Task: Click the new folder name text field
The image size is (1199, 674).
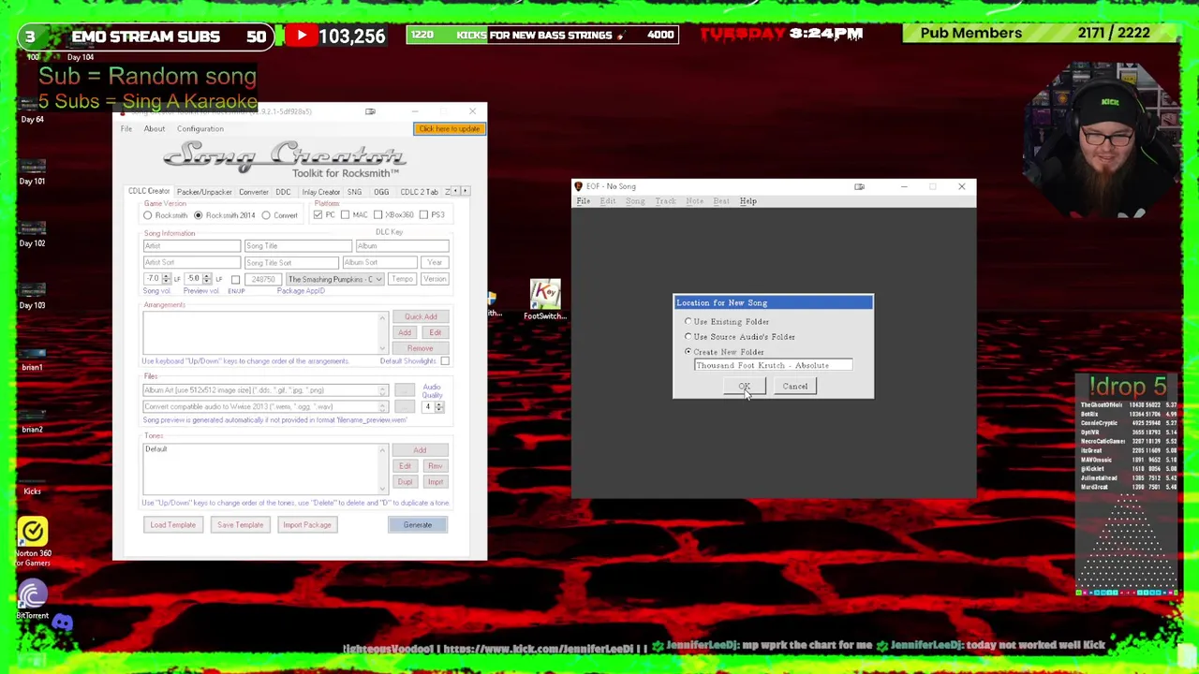Action: click(x=773, y=366)
